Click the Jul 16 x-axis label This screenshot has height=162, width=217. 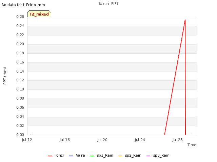click(65, 140)
